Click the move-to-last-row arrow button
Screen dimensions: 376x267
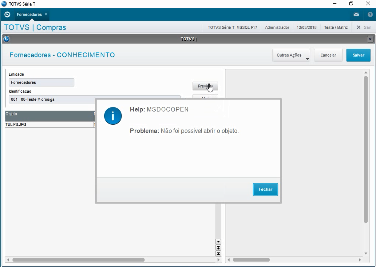click(218, 253)
